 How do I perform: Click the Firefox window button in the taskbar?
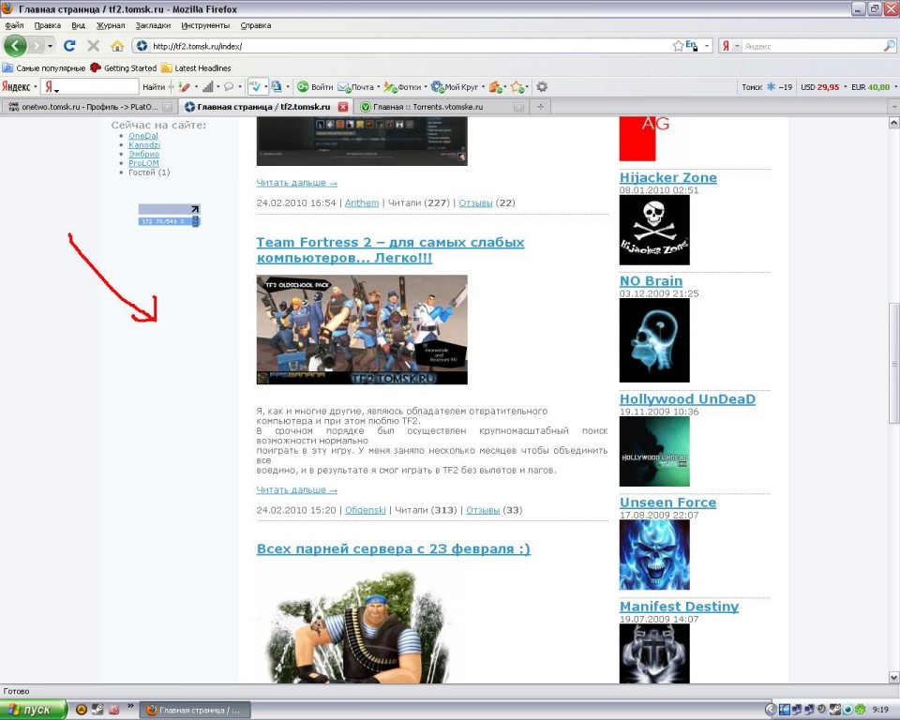pyautogui.click(x=196, y=711)
